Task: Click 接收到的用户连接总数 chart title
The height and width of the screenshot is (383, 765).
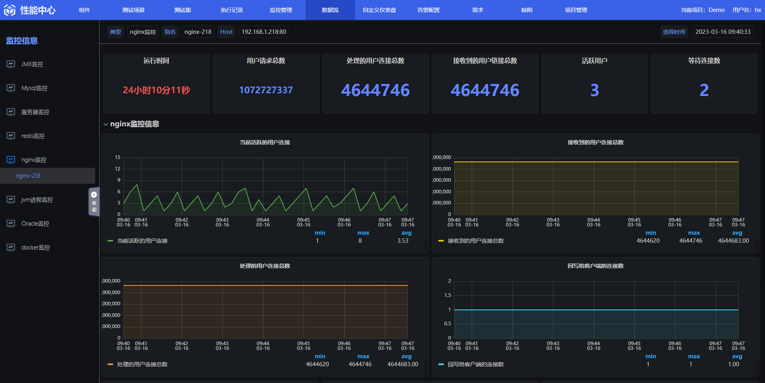Action: [596, 142]
